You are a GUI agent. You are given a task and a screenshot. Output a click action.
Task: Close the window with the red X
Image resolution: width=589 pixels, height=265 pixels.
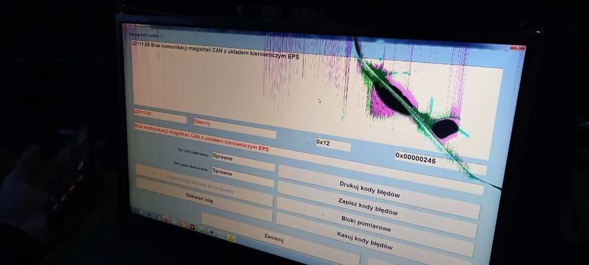coord(518,47)
